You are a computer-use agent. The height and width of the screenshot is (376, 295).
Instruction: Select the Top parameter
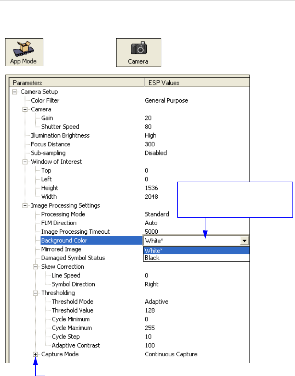[46, 170]
